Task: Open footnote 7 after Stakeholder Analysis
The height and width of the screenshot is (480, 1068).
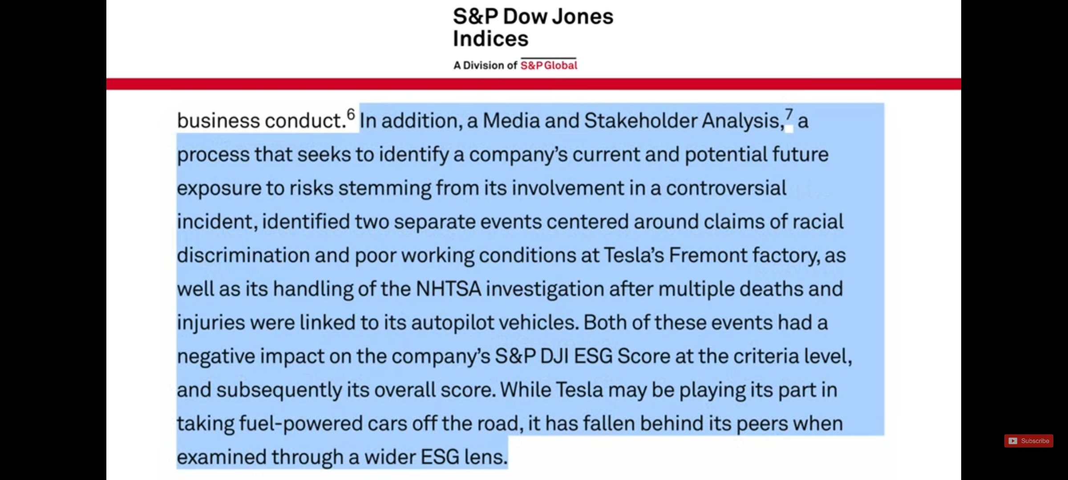Action: click(x=789, y=114)
